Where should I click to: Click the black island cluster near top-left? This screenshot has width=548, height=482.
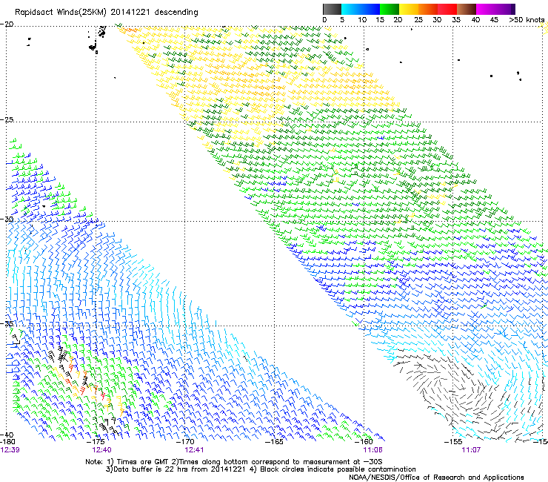(x=97, y=39)
